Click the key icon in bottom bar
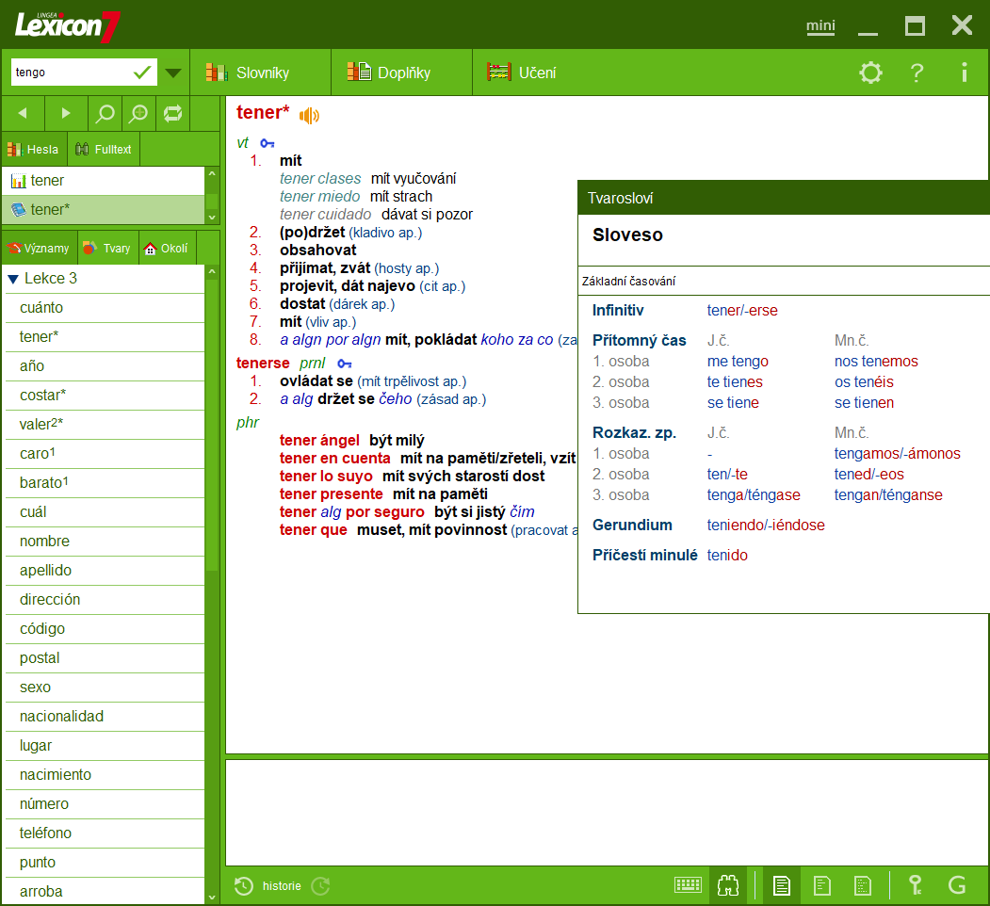The height and width of the screenshot is (906, 990). [x=916, y=885]
